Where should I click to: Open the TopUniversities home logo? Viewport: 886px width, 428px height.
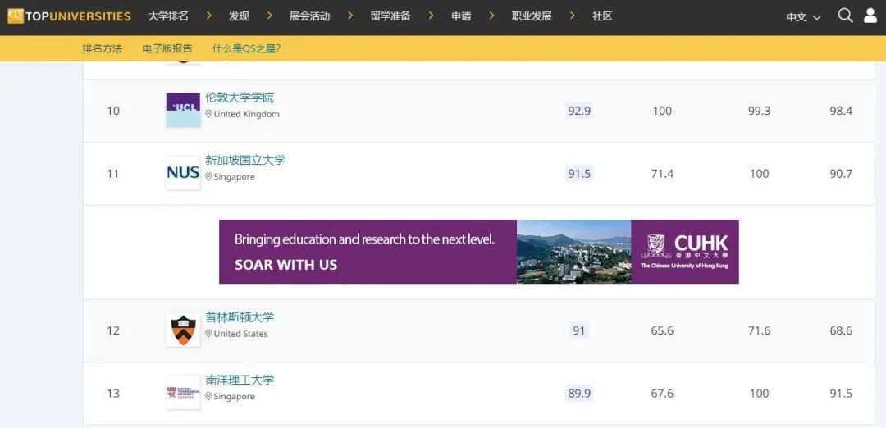(69, 16)
